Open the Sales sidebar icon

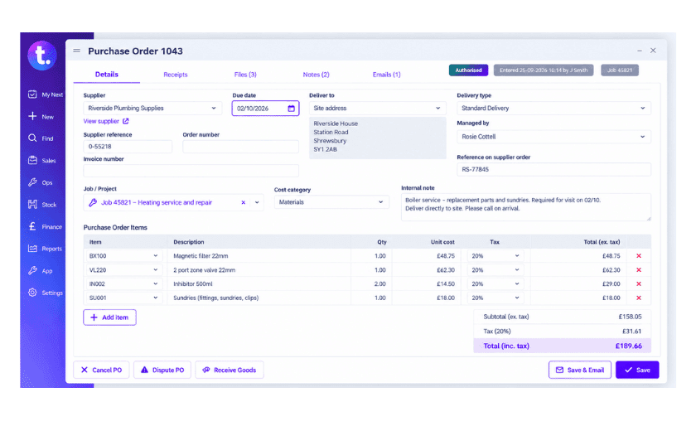(x=32, y=160)
